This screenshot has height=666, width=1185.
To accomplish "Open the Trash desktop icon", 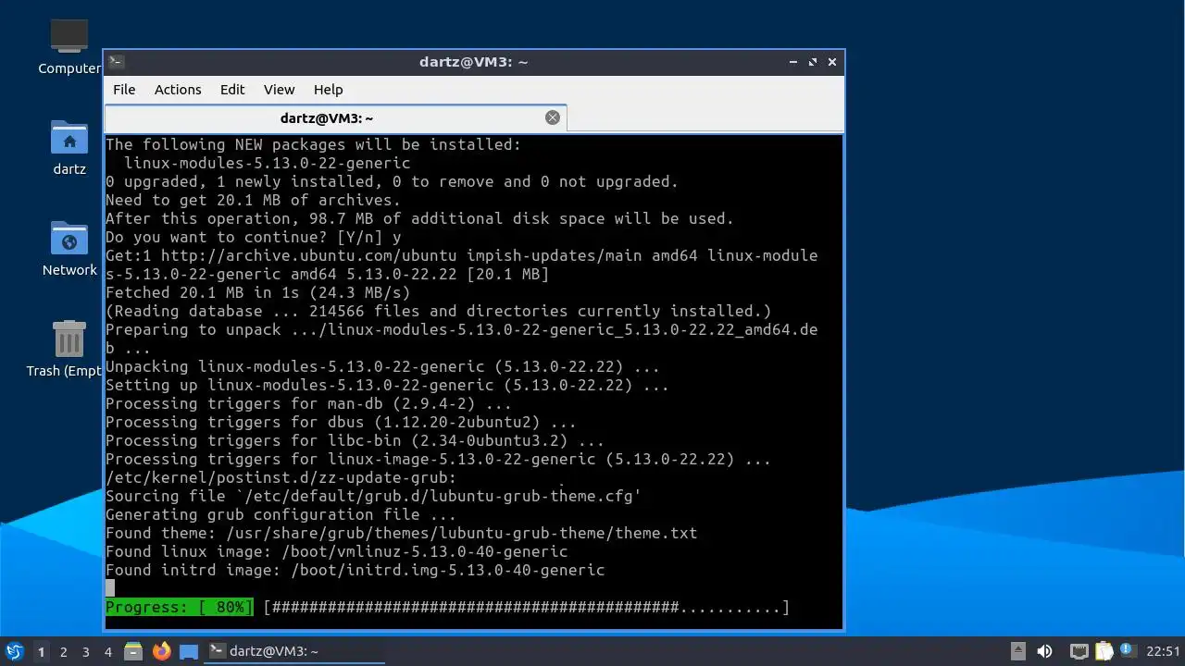I will click(67, 350).
